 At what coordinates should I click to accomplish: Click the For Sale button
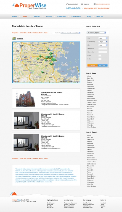tap(92, 65)
